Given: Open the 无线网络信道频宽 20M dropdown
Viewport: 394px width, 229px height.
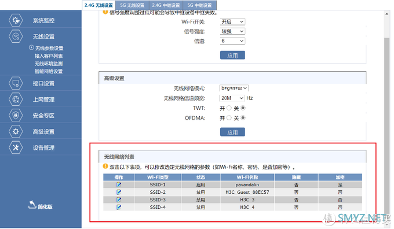Looking at the screenshot, I should [232, 98].
